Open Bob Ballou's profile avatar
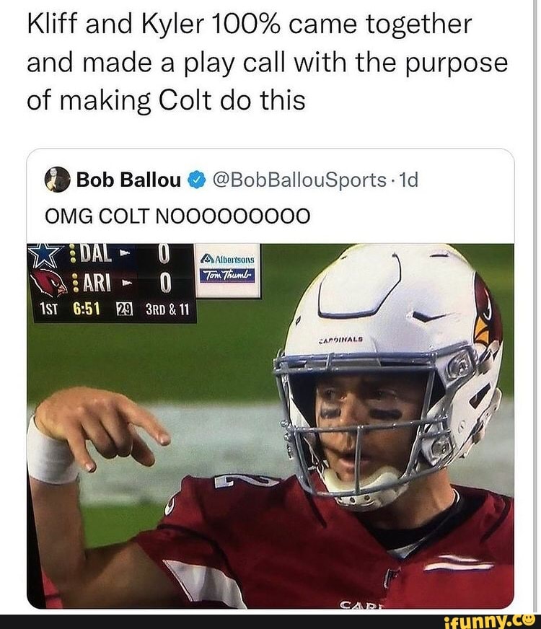The width and height of the screenshot is (541, 629). [x=58, y=179]
